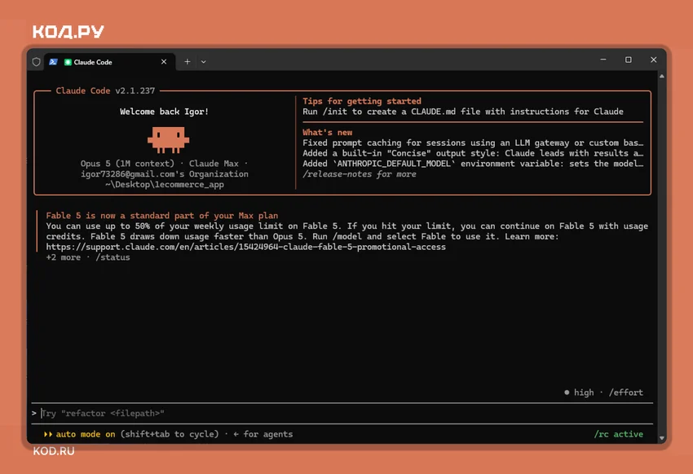Click the 'Run /init to create' tip line

pos(463,112)
